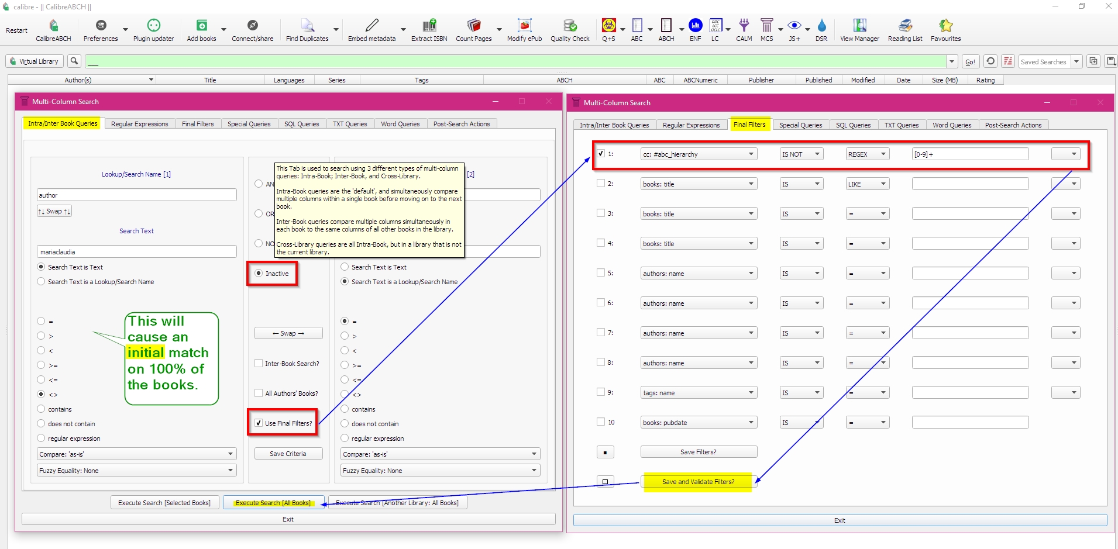
Task: Open SQL Queries tab in left window
Action: coord(301,124)
